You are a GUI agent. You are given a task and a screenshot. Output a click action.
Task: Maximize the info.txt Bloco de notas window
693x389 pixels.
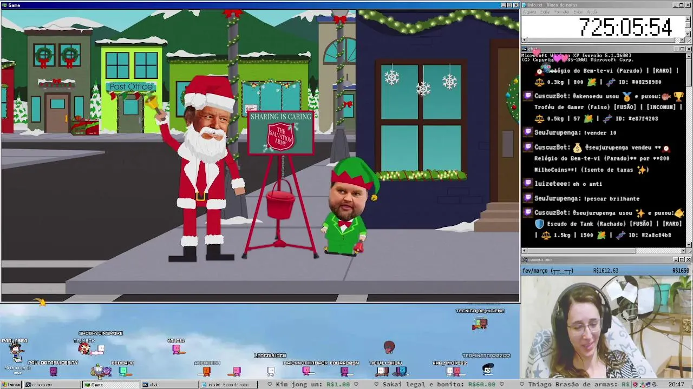click(682, 5)
